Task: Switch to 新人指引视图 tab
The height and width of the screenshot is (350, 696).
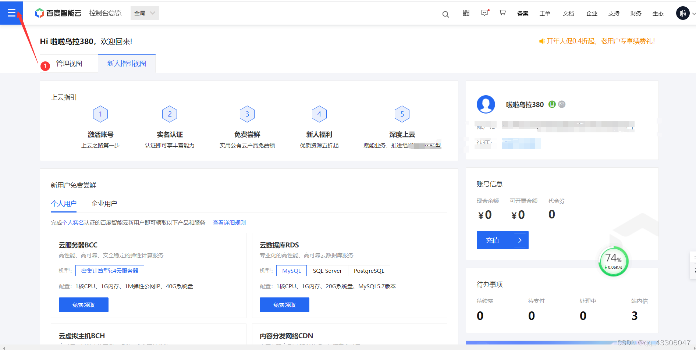Action: [x=127, y=64]
